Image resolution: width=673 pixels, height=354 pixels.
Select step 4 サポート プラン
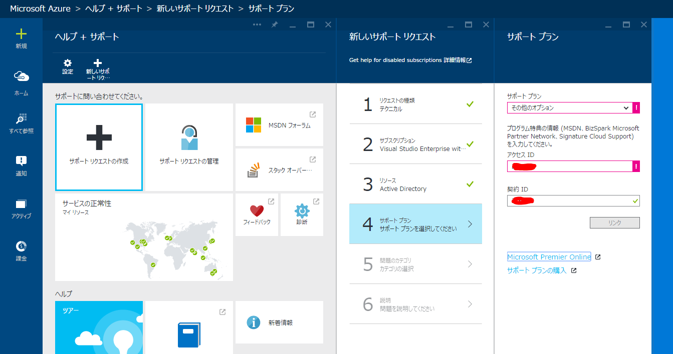(x=415, y=224)
